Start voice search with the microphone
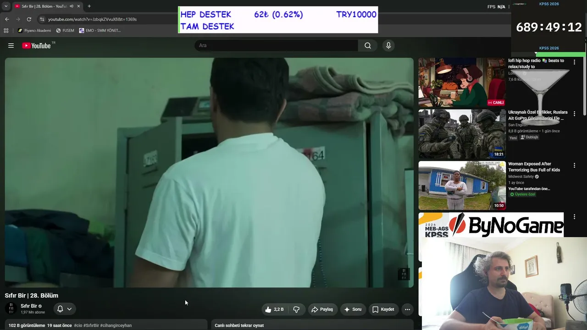 coord(388,45)
